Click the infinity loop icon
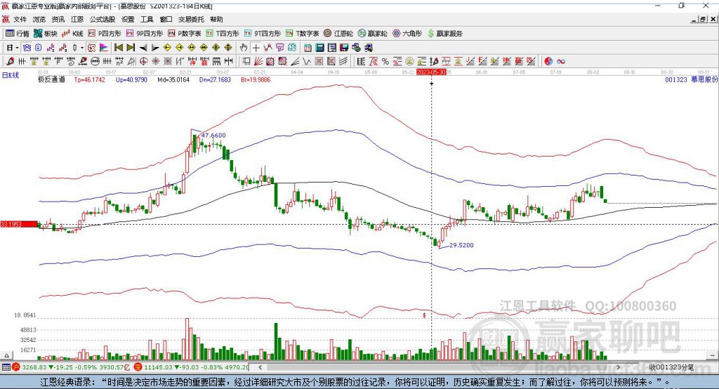 561,61
